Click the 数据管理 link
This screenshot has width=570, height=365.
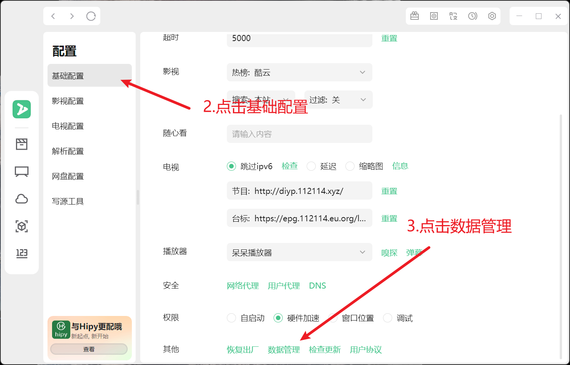tap(284, 350)
